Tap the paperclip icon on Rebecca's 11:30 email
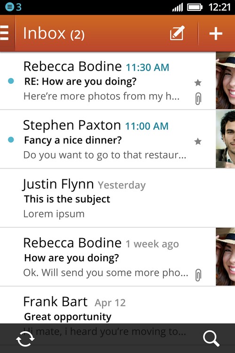 pyautogui.click(x=198, y=99)
